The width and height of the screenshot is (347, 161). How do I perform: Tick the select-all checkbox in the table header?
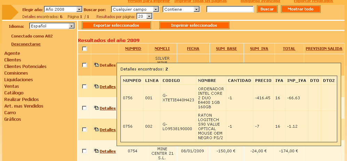[x=84, y=49]
